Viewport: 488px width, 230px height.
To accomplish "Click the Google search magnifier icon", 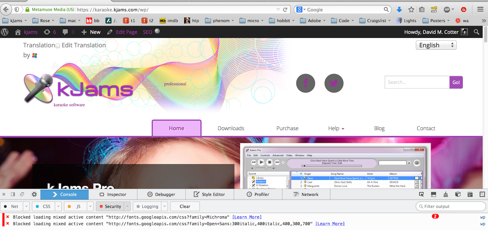I will click(386, 10).
